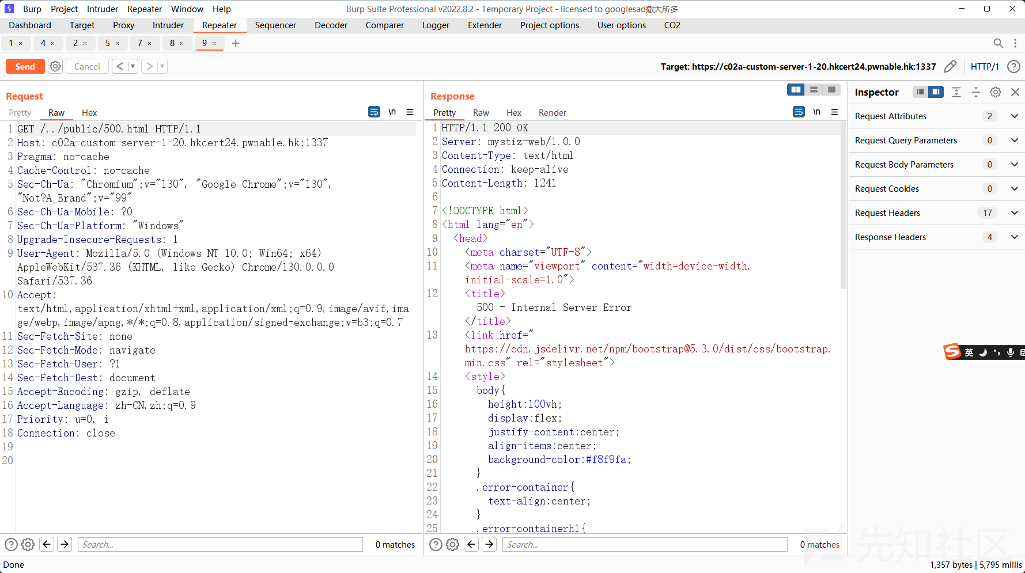Open Request search settings gear
Screen dimensions: 1025x573
tap(28, 544)
